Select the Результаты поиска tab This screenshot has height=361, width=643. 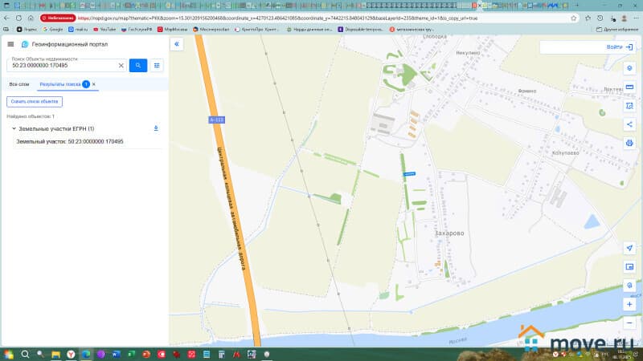(x=59, y=84)
